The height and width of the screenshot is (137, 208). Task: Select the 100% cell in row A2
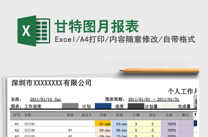click(169, 130)
